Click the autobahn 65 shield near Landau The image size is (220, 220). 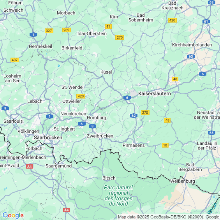[211, 133]
